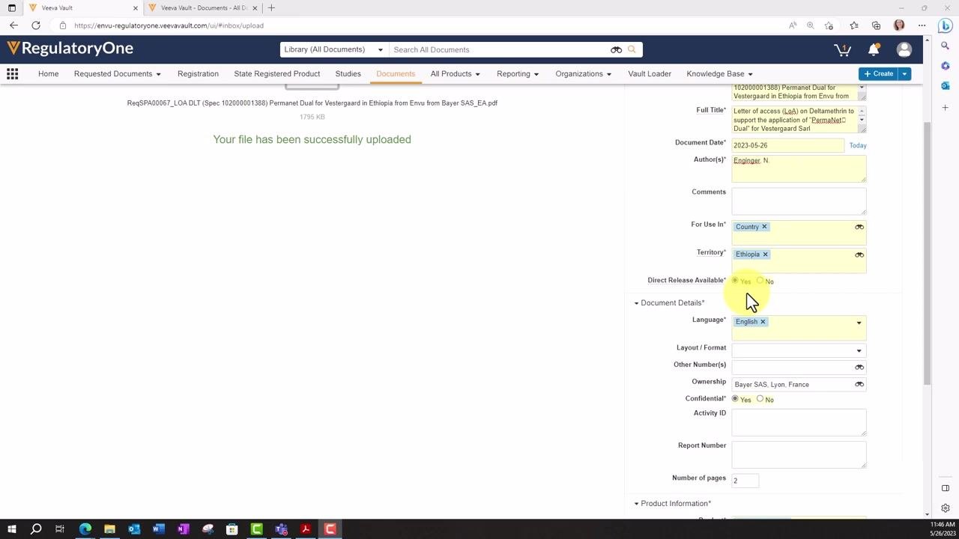Click the Number of pages field
The width and height of the screenshot is (959, 539).
click(745, 481)
